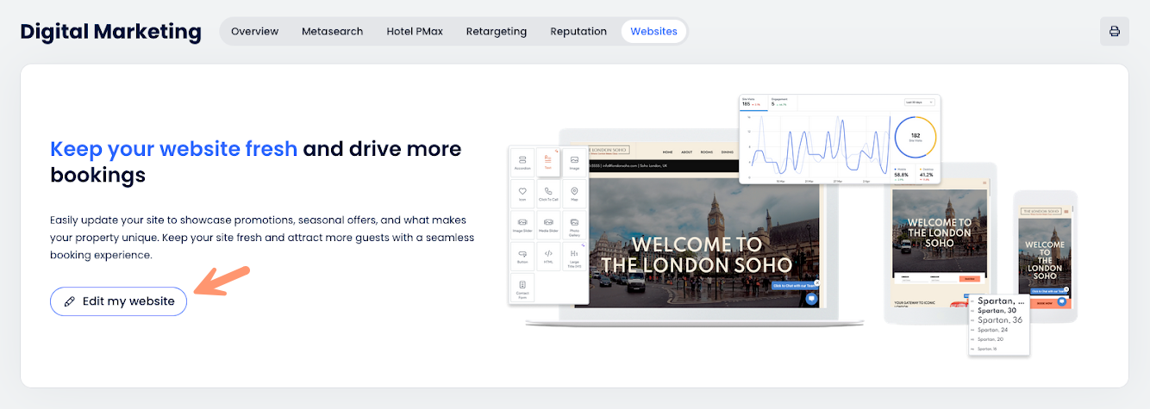Click the site visits chart in illustration
This screenshot has width=1150, height=409.
tap(840, 139)
